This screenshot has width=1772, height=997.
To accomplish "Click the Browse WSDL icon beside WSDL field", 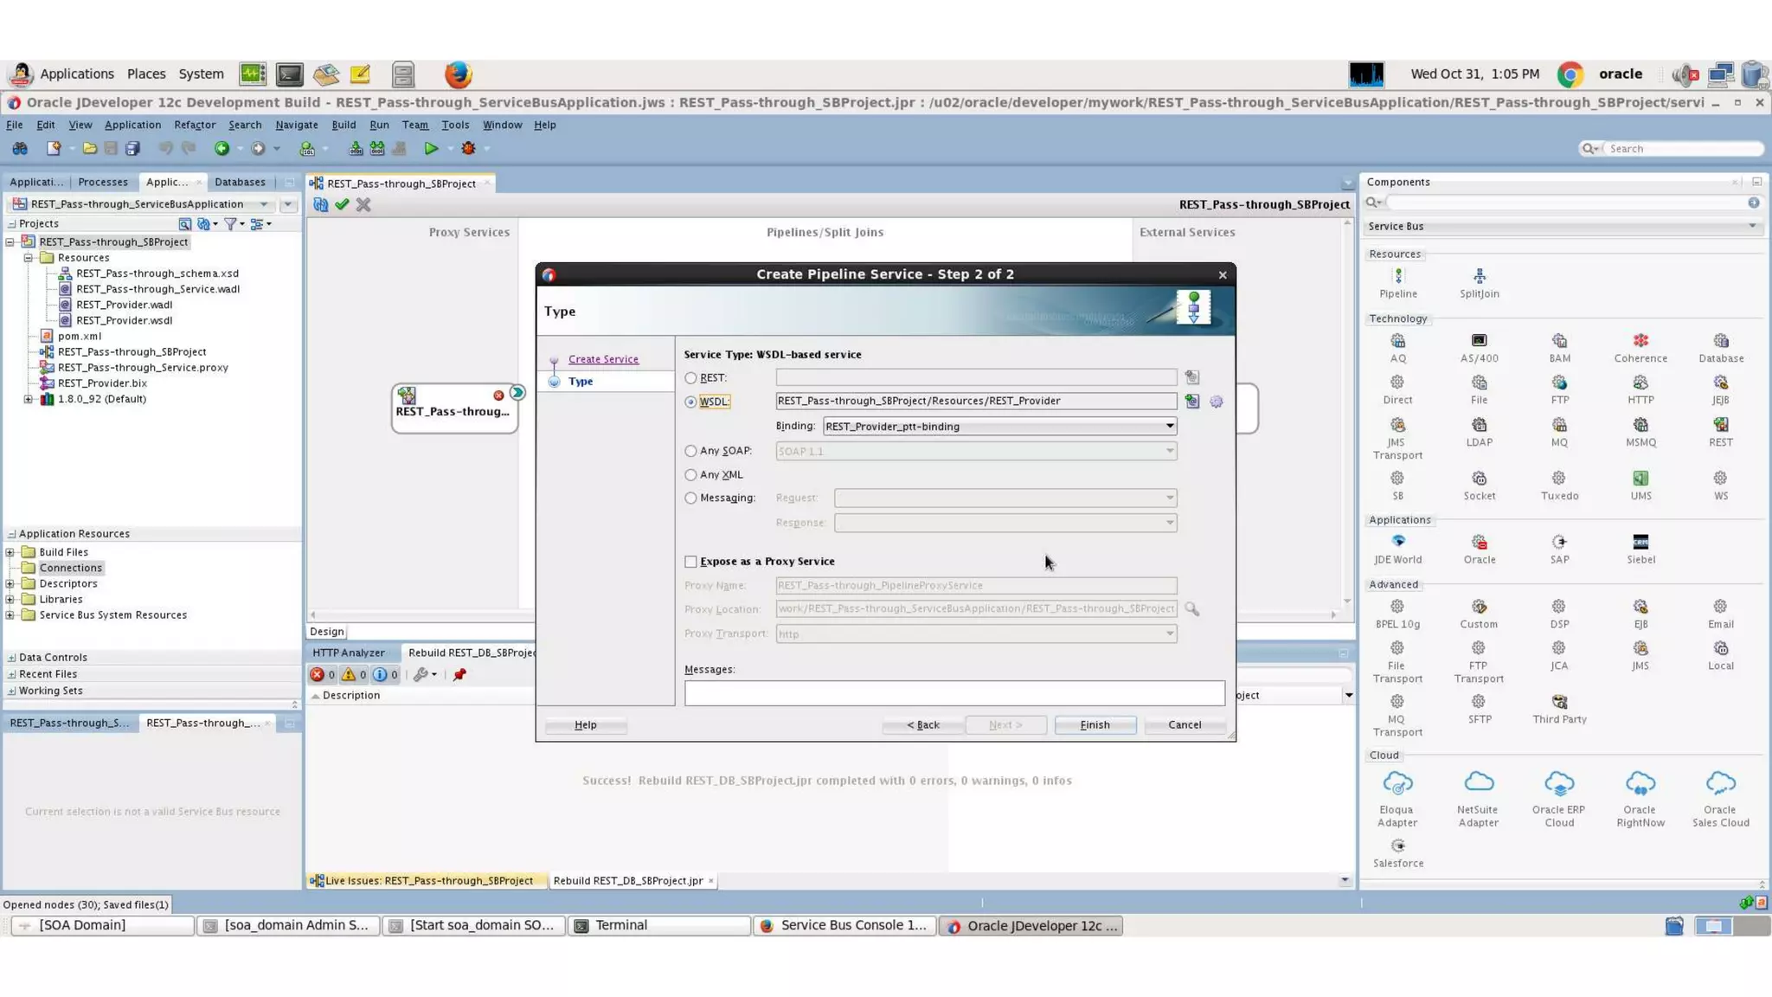I will (x=1191, y=402).
